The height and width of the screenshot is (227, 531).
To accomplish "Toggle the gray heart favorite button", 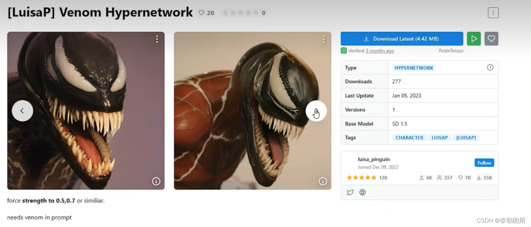I will coord(491,39).
